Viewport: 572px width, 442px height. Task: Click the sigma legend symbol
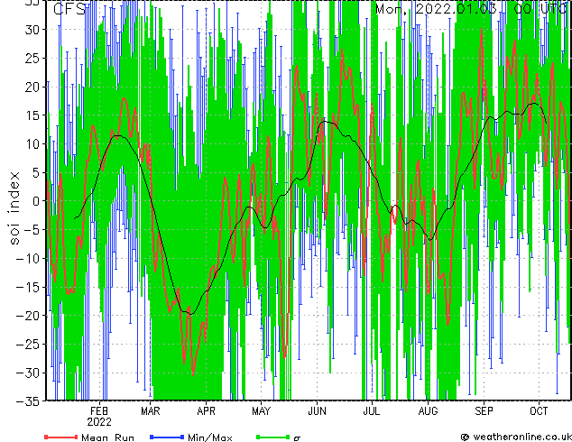point(298,438)
